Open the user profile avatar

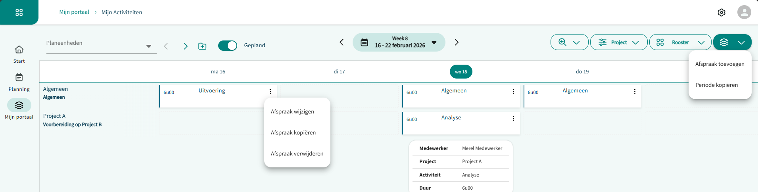tap(744, 12)
